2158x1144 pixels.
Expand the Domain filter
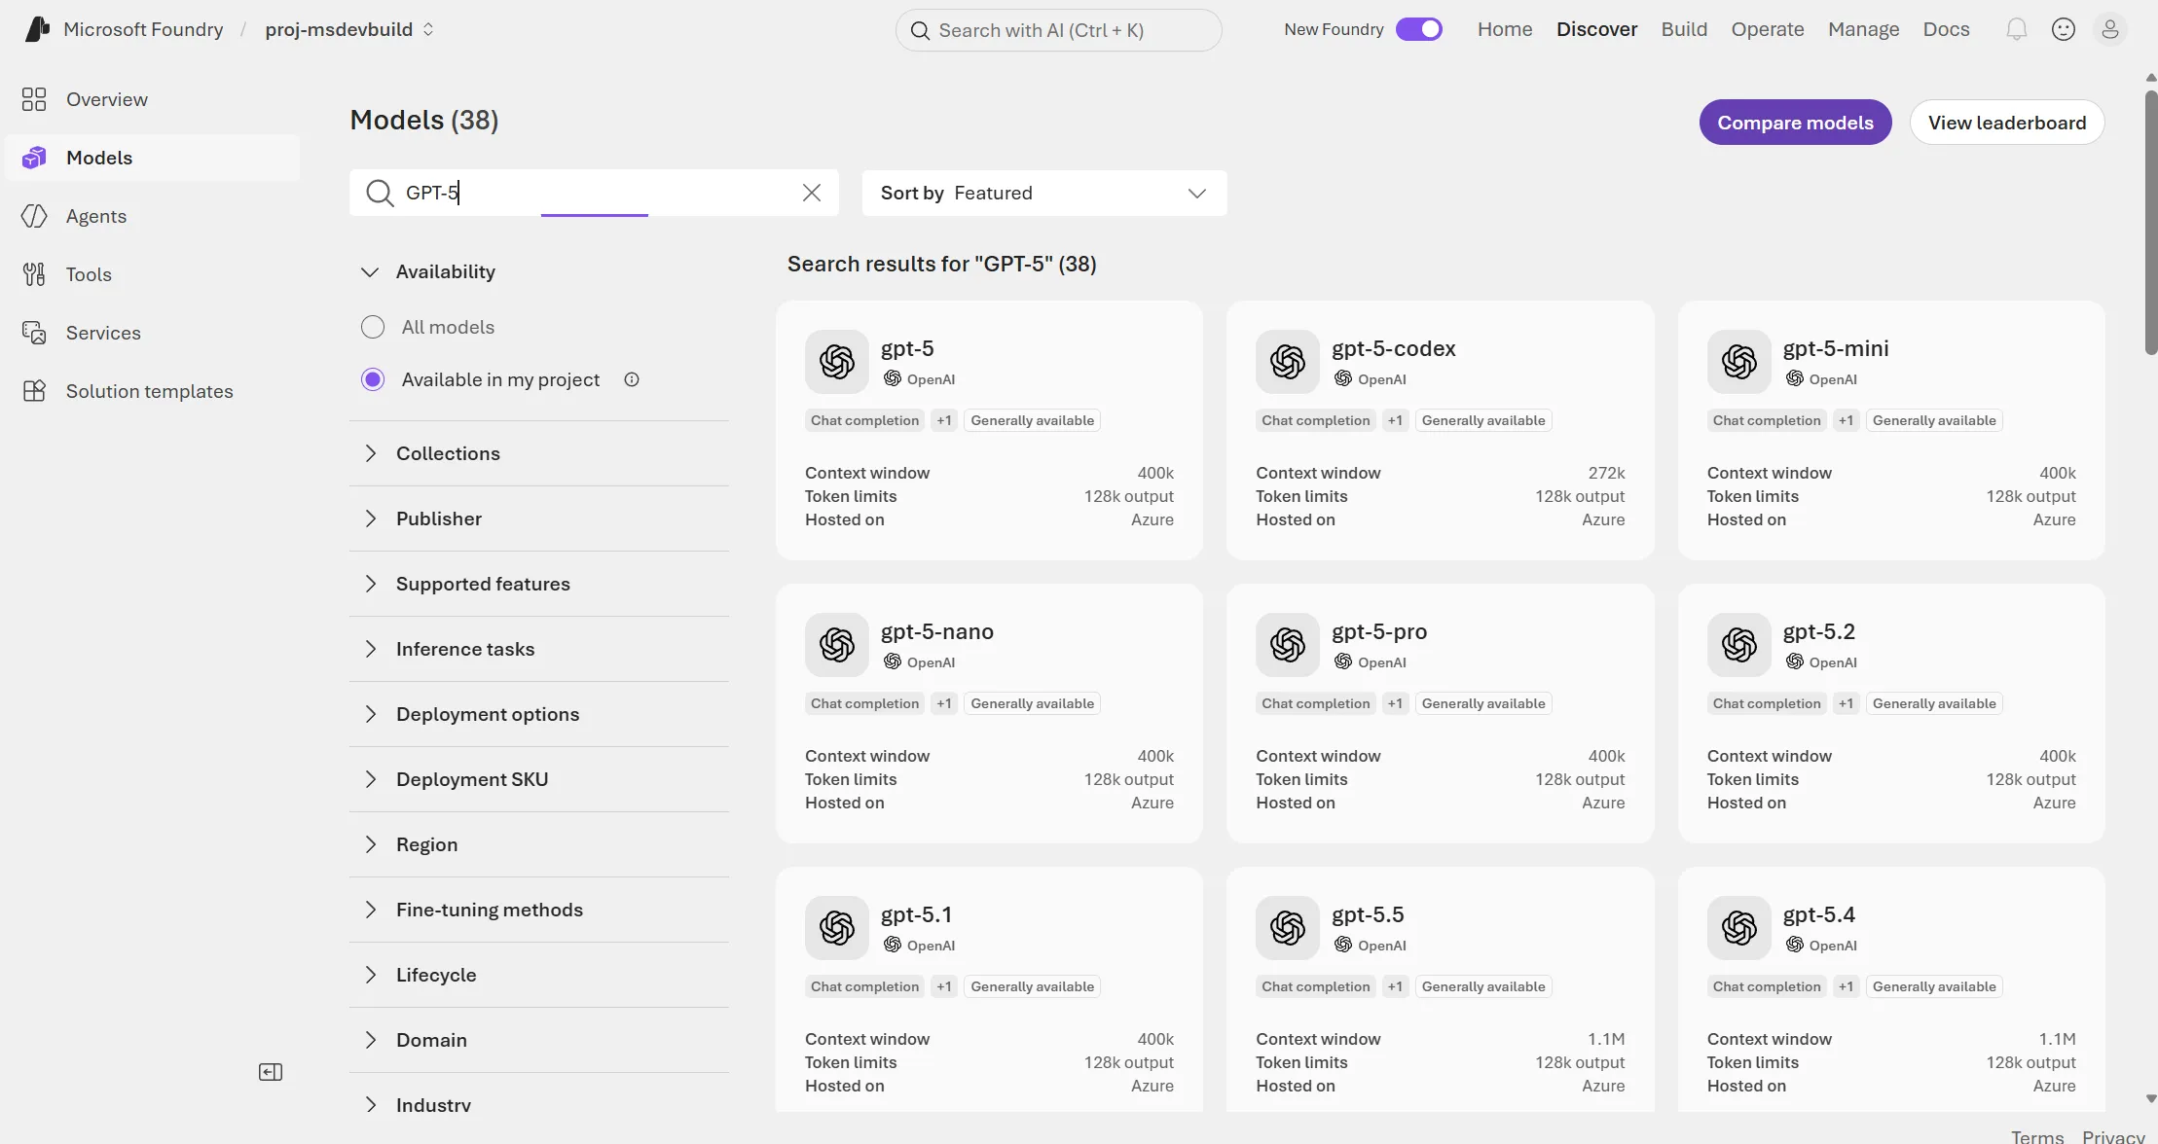click(538, 1040)
